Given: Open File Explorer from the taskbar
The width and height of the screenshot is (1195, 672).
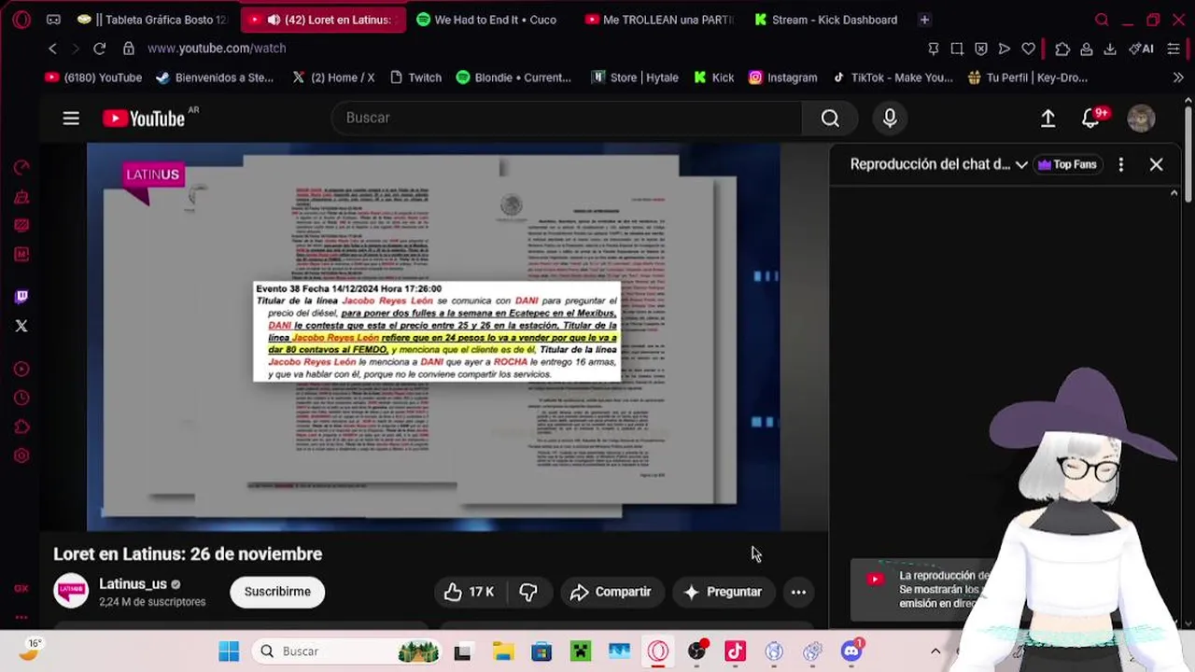Looking at the screenshot, I should click(x=503, y=651).
